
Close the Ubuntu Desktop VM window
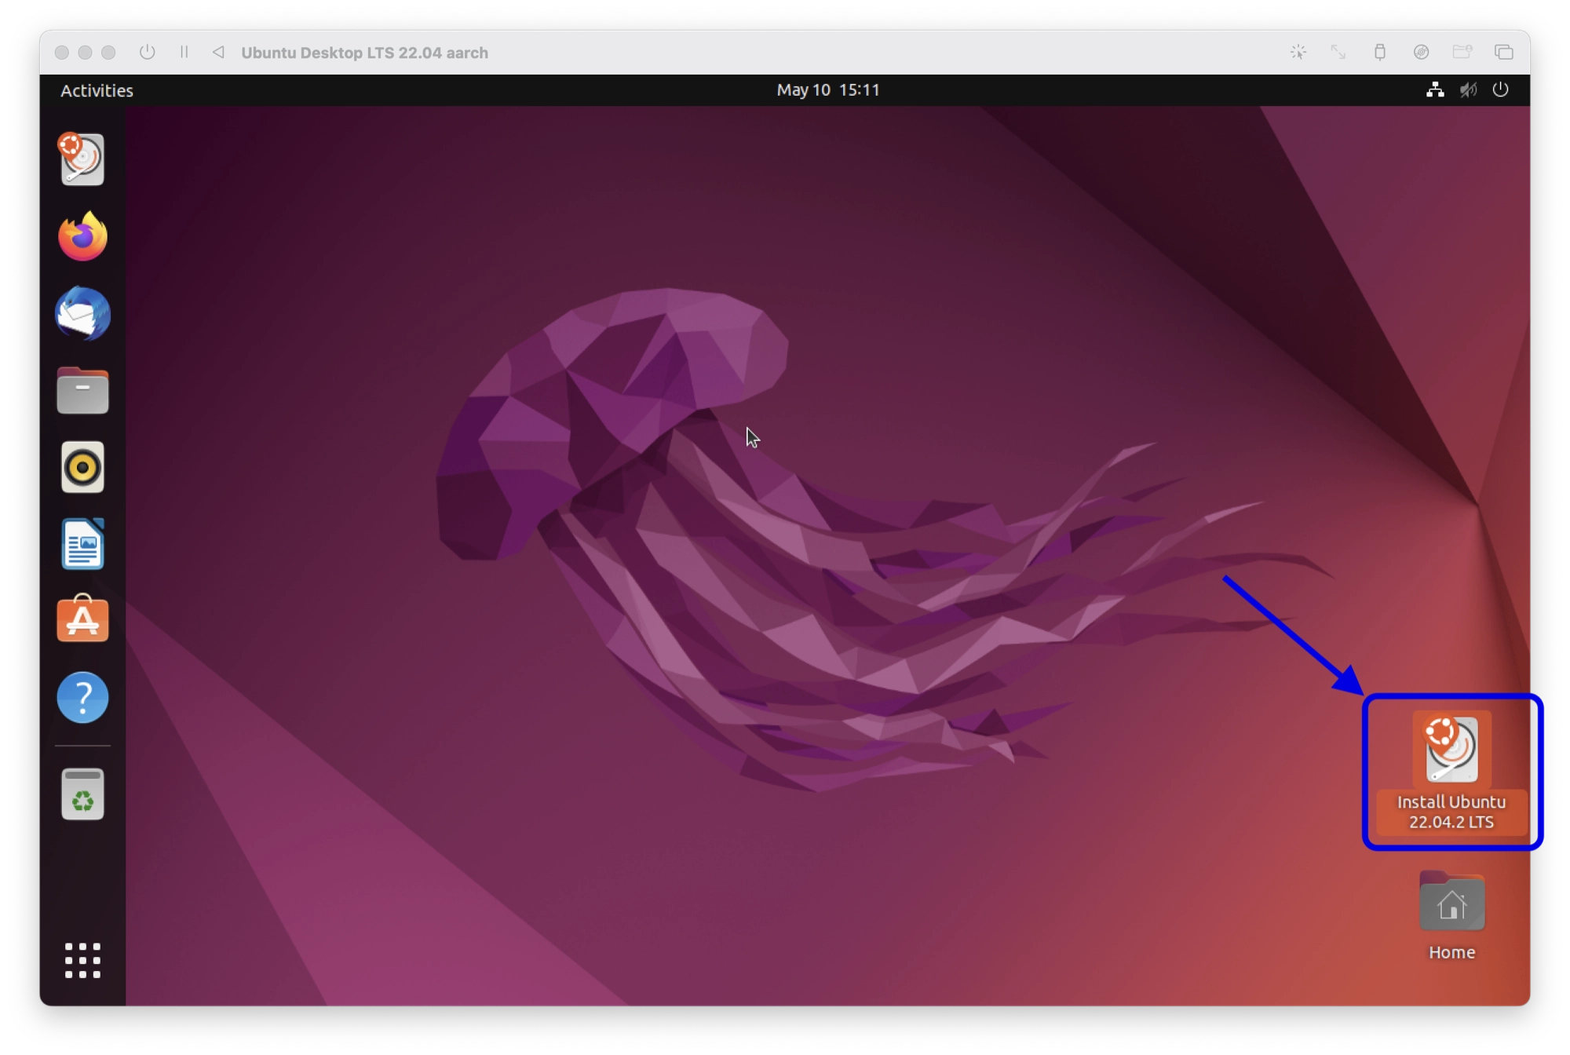coord(62,53)
